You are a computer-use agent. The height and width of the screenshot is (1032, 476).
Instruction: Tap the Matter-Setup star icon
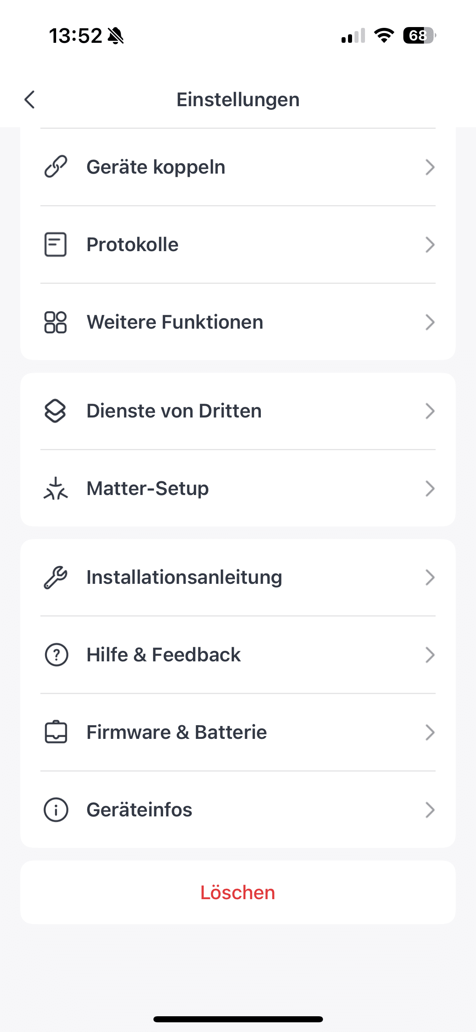coord(55,489)
